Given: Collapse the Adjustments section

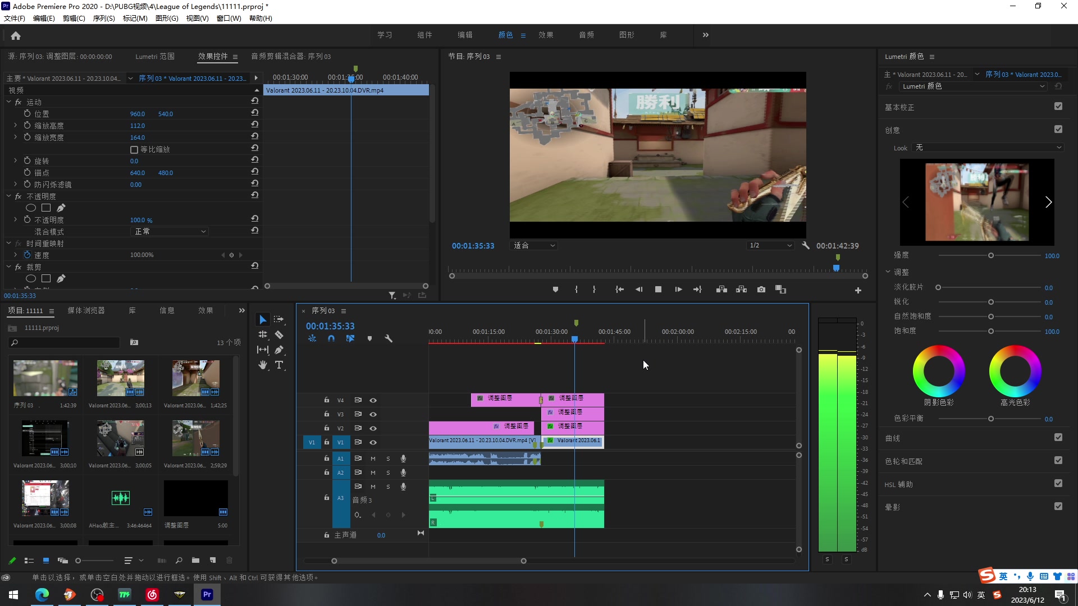Looking at the screenshot, I should (x=888, y=272).
